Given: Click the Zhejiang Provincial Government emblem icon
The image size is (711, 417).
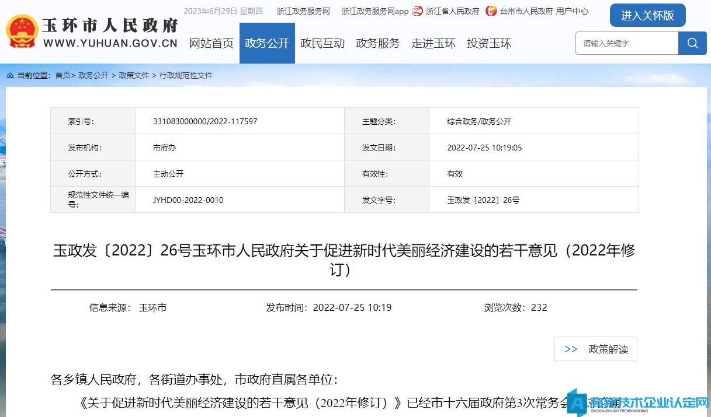Looking at the screenshot, I should (418, 11).
